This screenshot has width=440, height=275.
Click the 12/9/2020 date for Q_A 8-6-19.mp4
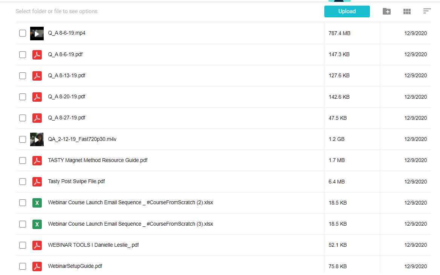pos(415,34)
